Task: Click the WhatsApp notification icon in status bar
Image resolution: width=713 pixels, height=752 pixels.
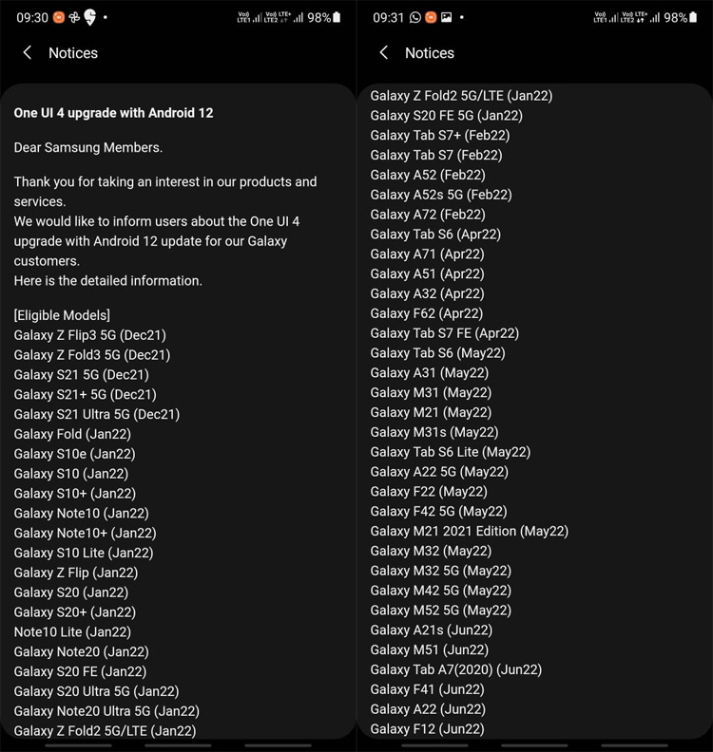Action: click(415, 18)
